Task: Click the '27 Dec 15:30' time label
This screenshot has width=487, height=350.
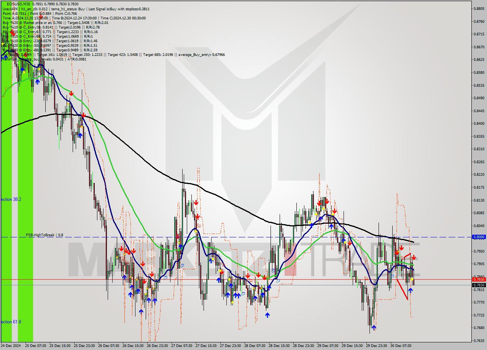Action: coord(206,346)
